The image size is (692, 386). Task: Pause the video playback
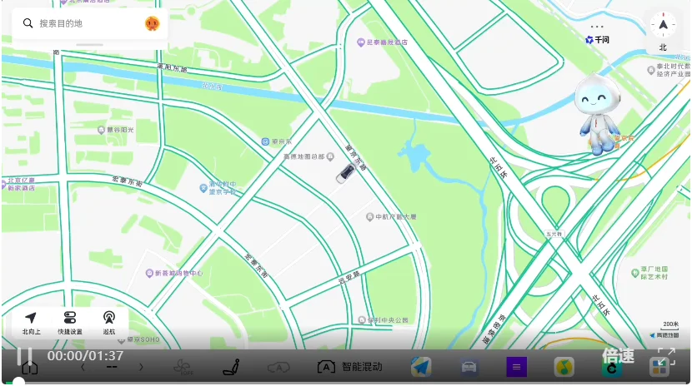[24, 356]
